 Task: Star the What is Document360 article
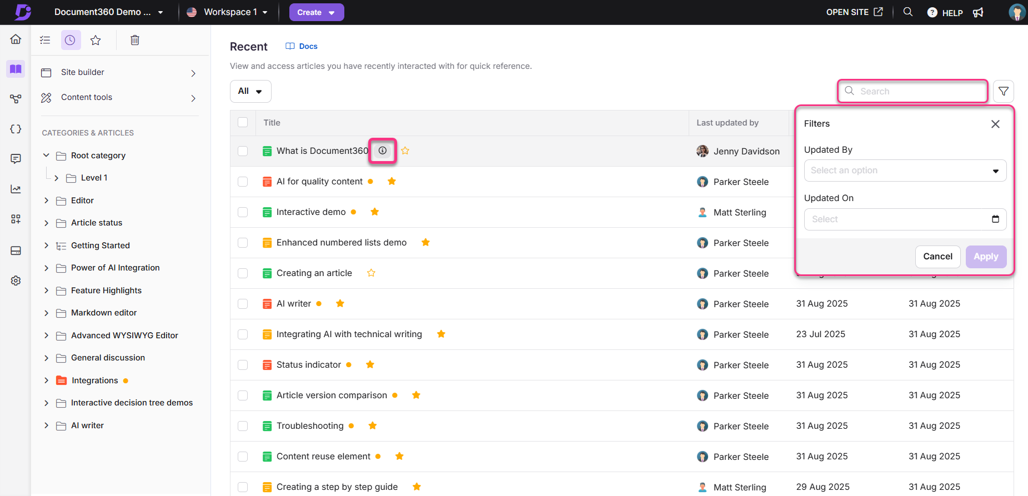tap(405, 151)
